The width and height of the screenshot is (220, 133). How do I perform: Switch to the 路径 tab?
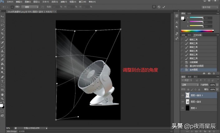(x=195, y=77)
